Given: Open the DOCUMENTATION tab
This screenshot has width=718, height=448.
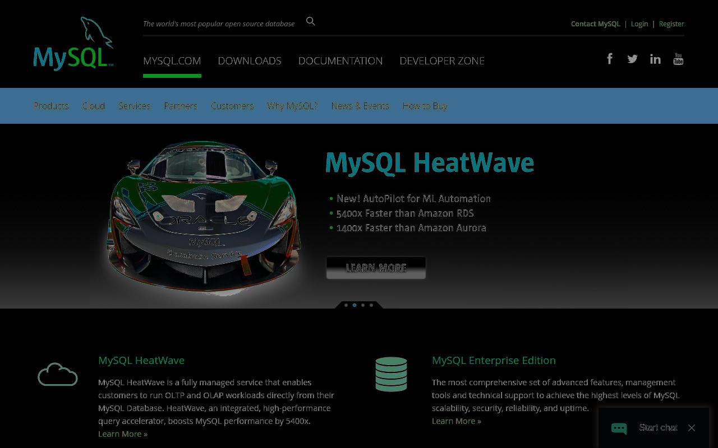Looking at the screenshot, I should tap(340, 60).
